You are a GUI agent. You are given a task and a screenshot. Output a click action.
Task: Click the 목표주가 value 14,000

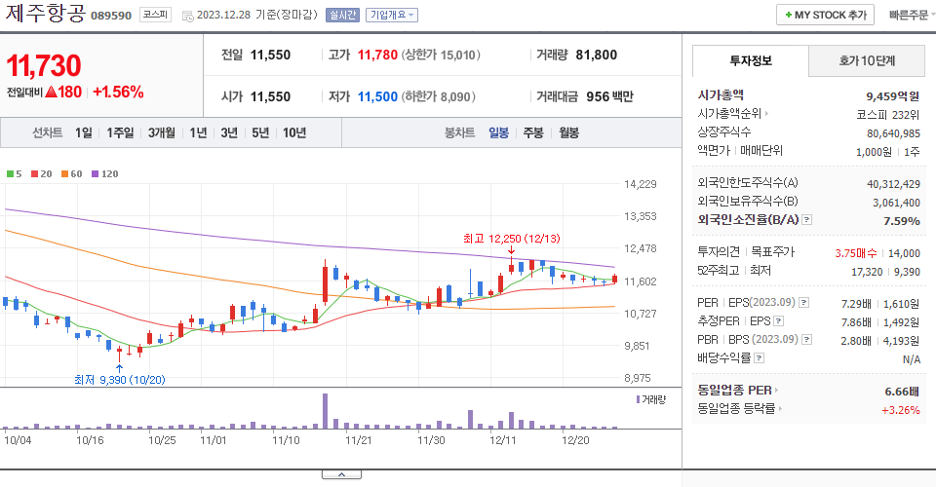[904, 253]
